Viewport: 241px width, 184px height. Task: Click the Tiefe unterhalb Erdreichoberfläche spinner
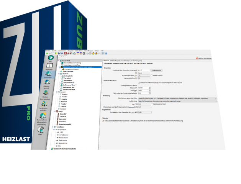(x=150, y=93)
